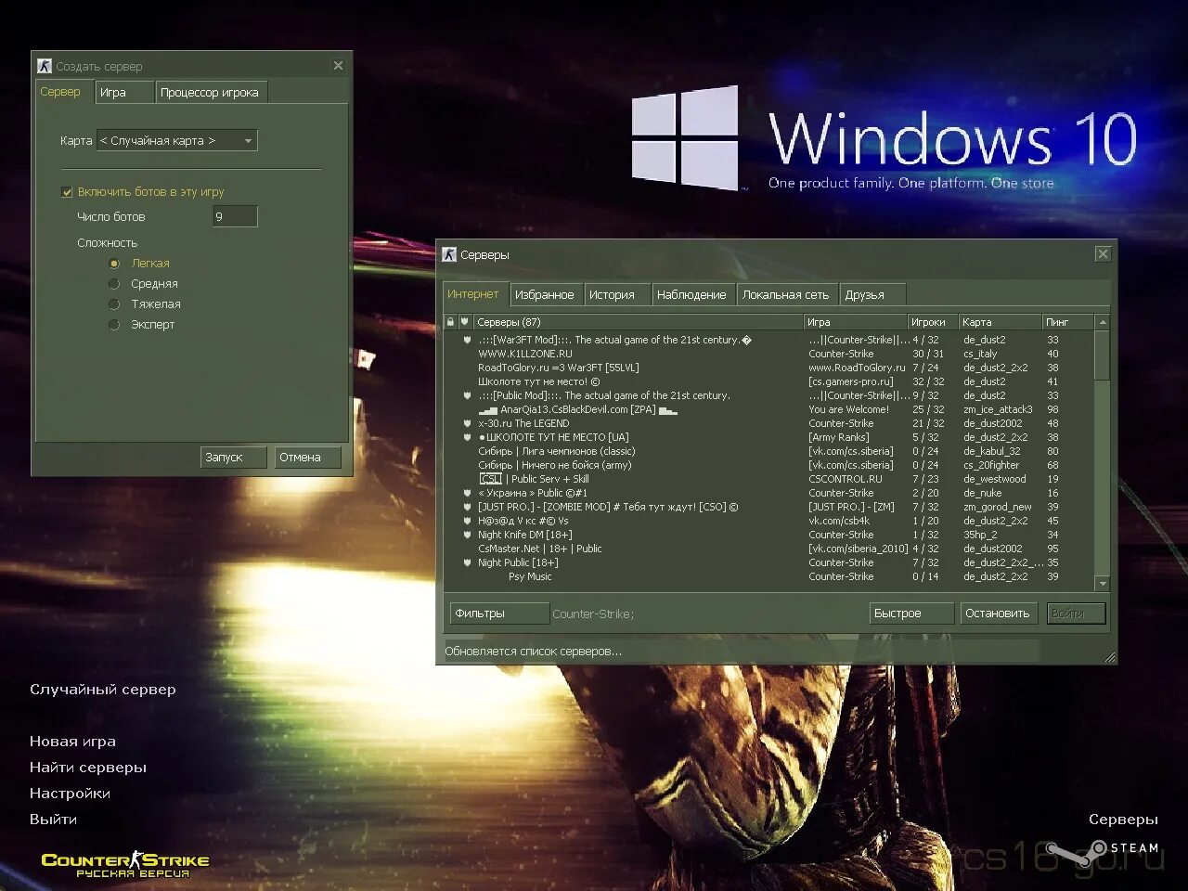This screenshot has width=1188, height=891.
Task: Click the server list scrollbar thumb
Action: (x=1103, y=355)
